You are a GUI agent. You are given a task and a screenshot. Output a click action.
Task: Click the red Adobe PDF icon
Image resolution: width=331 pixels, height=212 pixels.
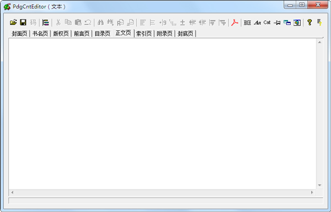tap(234, 23)
